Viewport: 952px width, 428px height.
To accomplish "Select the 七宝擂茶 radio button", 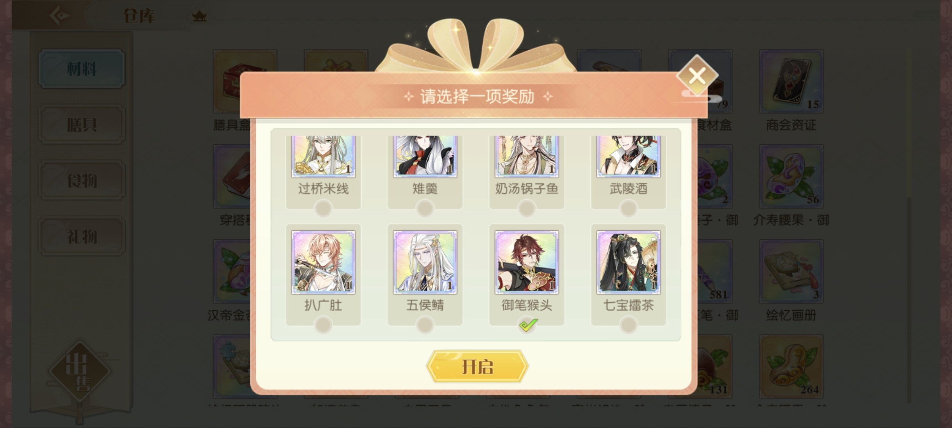I will (628, 325).
